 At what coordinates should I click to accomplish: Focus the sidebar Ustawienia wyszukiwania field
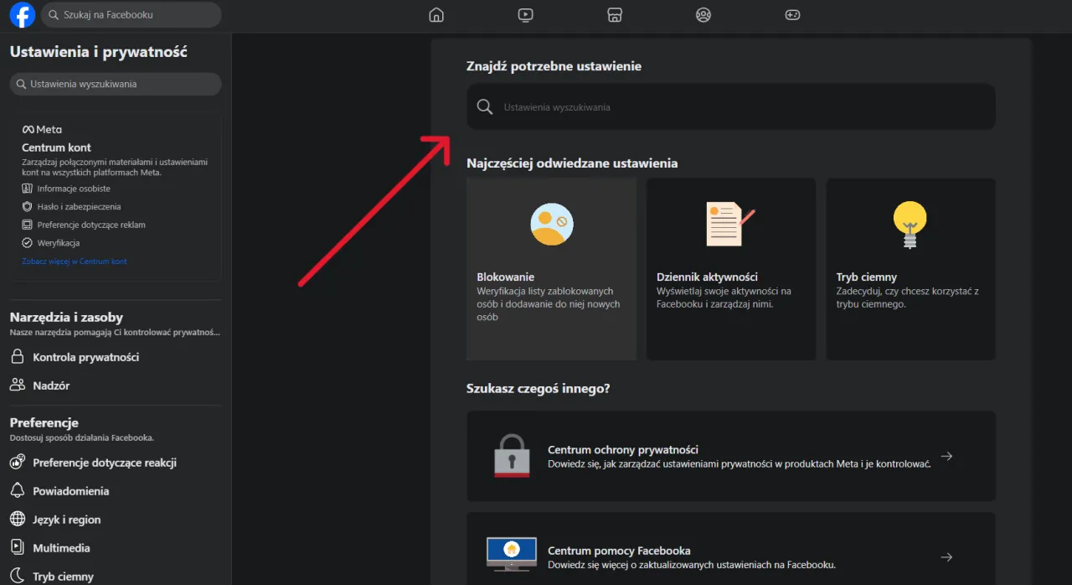[116, 84]
